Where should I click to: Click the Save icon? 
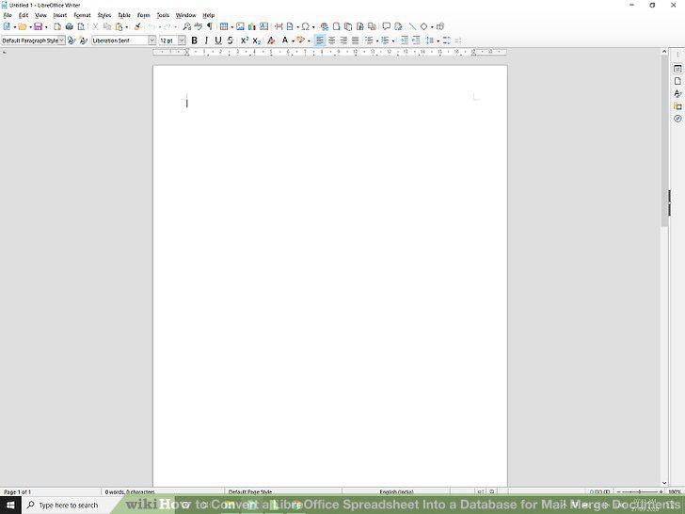[x=38, y=26]
